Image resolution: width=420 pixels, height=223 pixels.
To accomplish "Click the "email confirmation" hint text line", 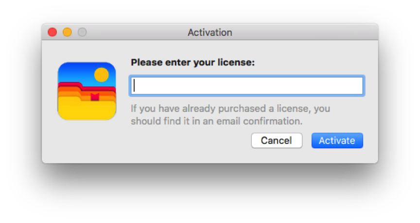I will click(x=216, y=121).
